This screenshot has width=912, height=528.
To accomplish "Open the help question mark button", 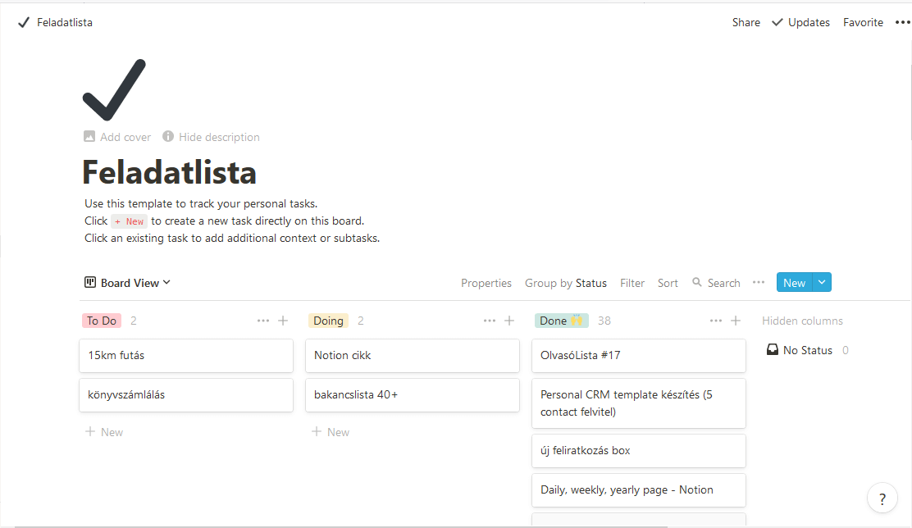I will (x=882, y=499).
